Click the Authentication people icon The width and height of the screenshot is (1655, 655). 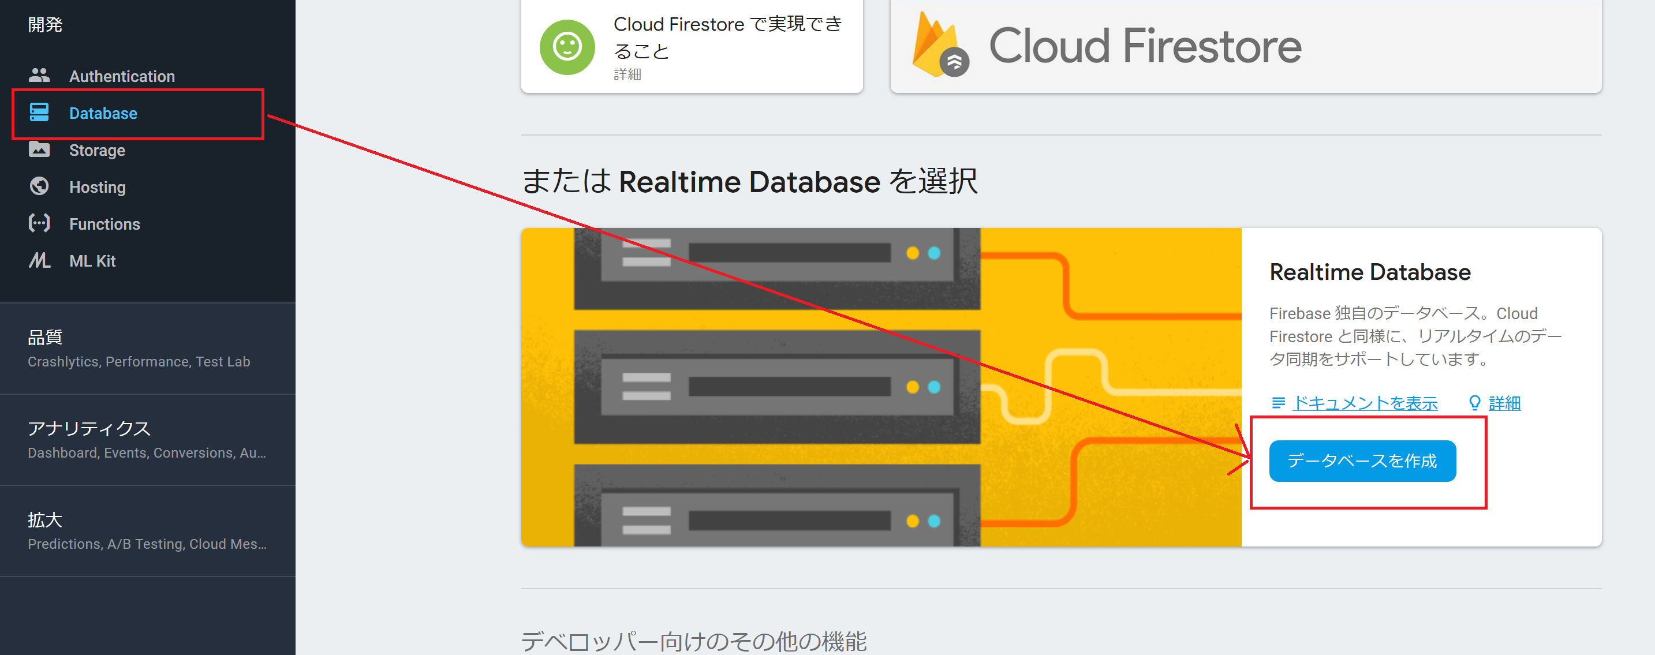(x=39, y=76)
